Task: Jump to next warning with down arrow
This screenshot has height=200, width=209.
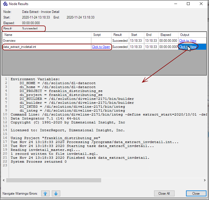Action: point(56,194)
